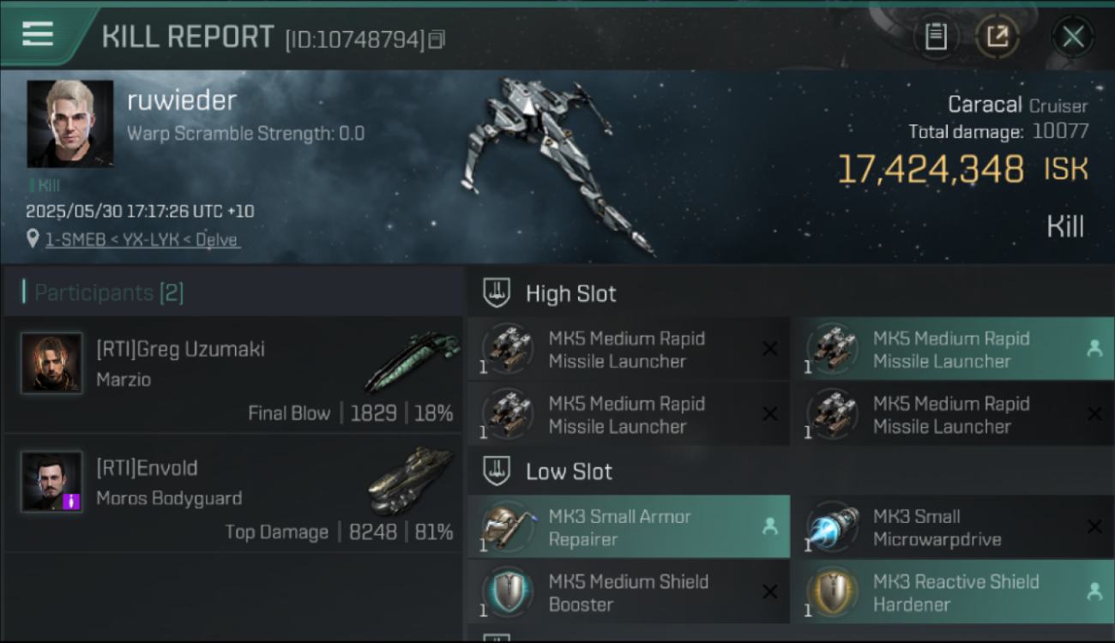
Task: Click the share export icon
Action: click(x=997, y=37)
